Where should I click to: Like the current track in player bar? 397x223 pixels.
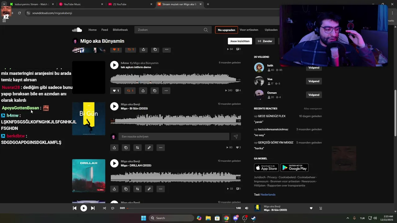tap(311, 208)
